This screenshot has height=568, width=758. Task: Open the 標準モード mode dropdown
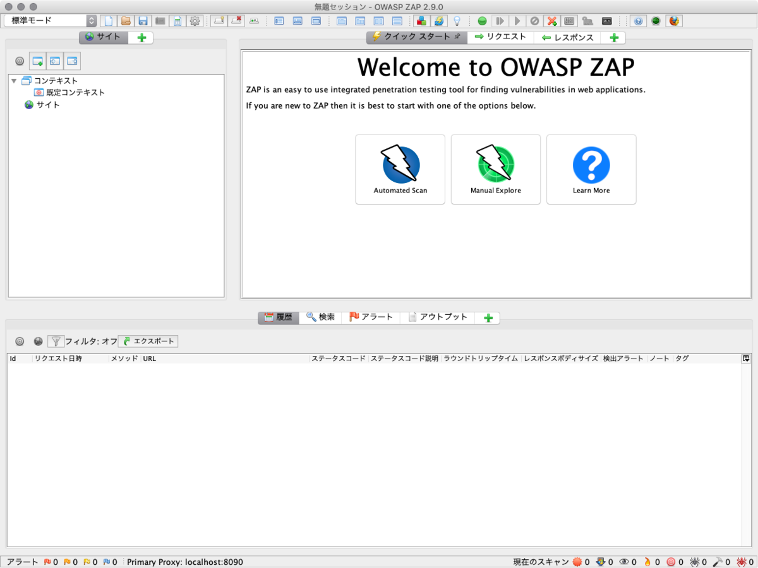[x=51, y=21]
